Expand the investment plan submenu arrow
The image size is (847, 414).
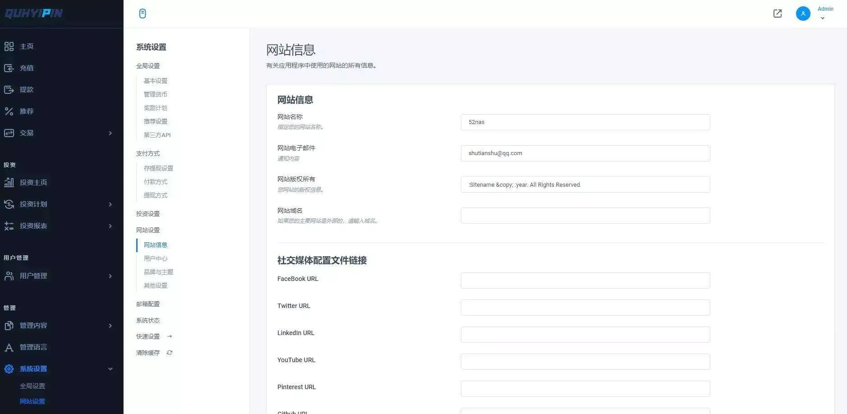(x=110, y=204)
